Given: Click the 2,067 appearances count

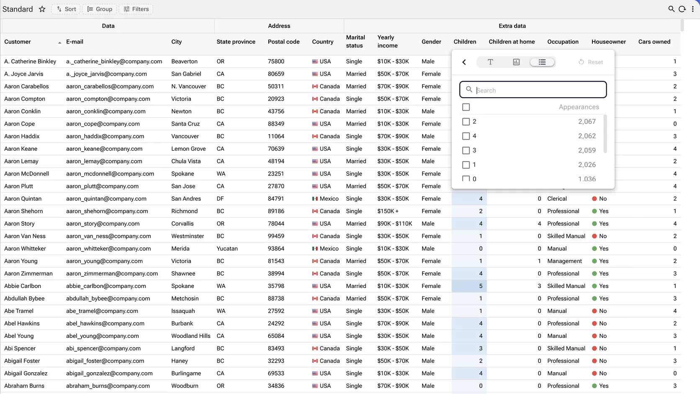Looking at the screenshot, I should pos(587,122).
